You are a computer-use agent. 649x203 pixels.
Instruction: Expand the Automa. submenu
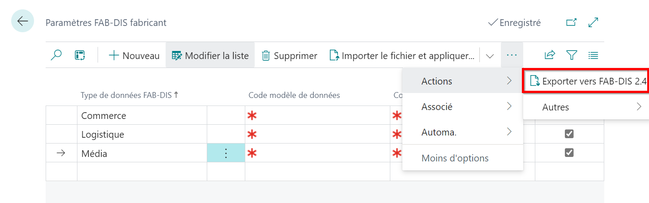tap(462, 132)
